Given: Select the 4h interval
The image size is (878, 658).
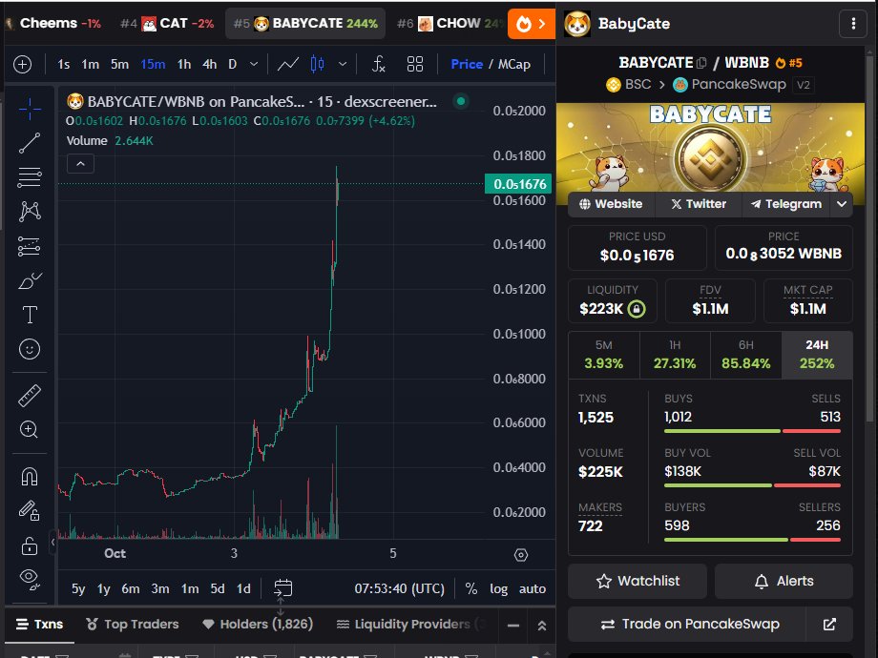Looking at the screenshot, I should (209, 64).
